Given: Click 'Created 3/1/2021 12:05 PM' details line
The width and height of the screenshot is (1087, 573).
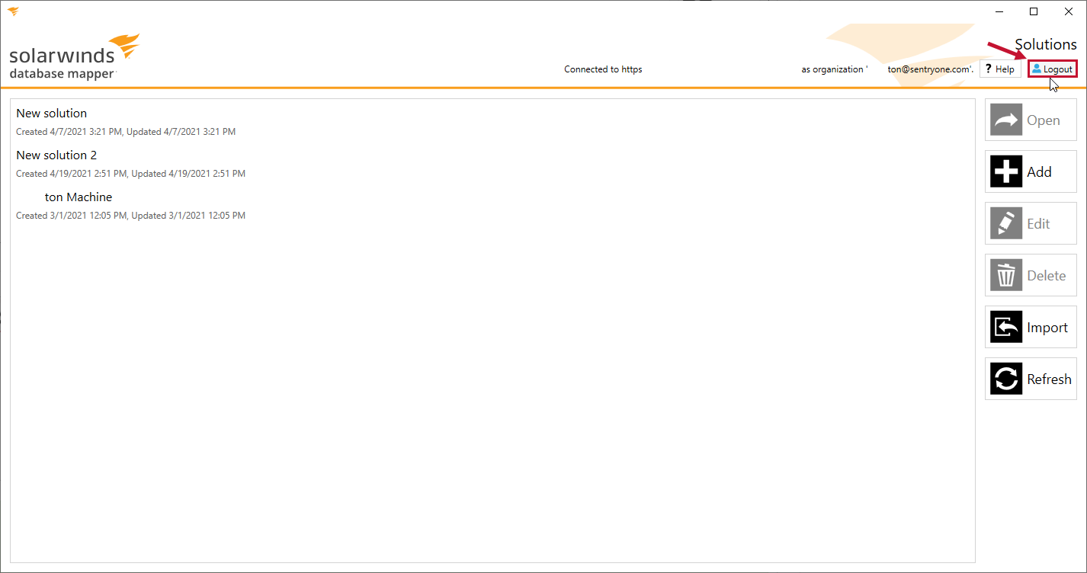Looking at the screenshot, I should [x=130, y=216].
